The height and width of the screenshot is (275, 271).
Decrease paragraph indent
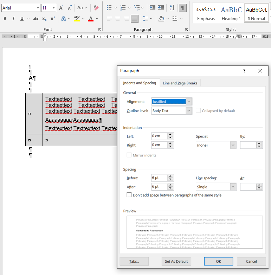click(x=152, y=8)
